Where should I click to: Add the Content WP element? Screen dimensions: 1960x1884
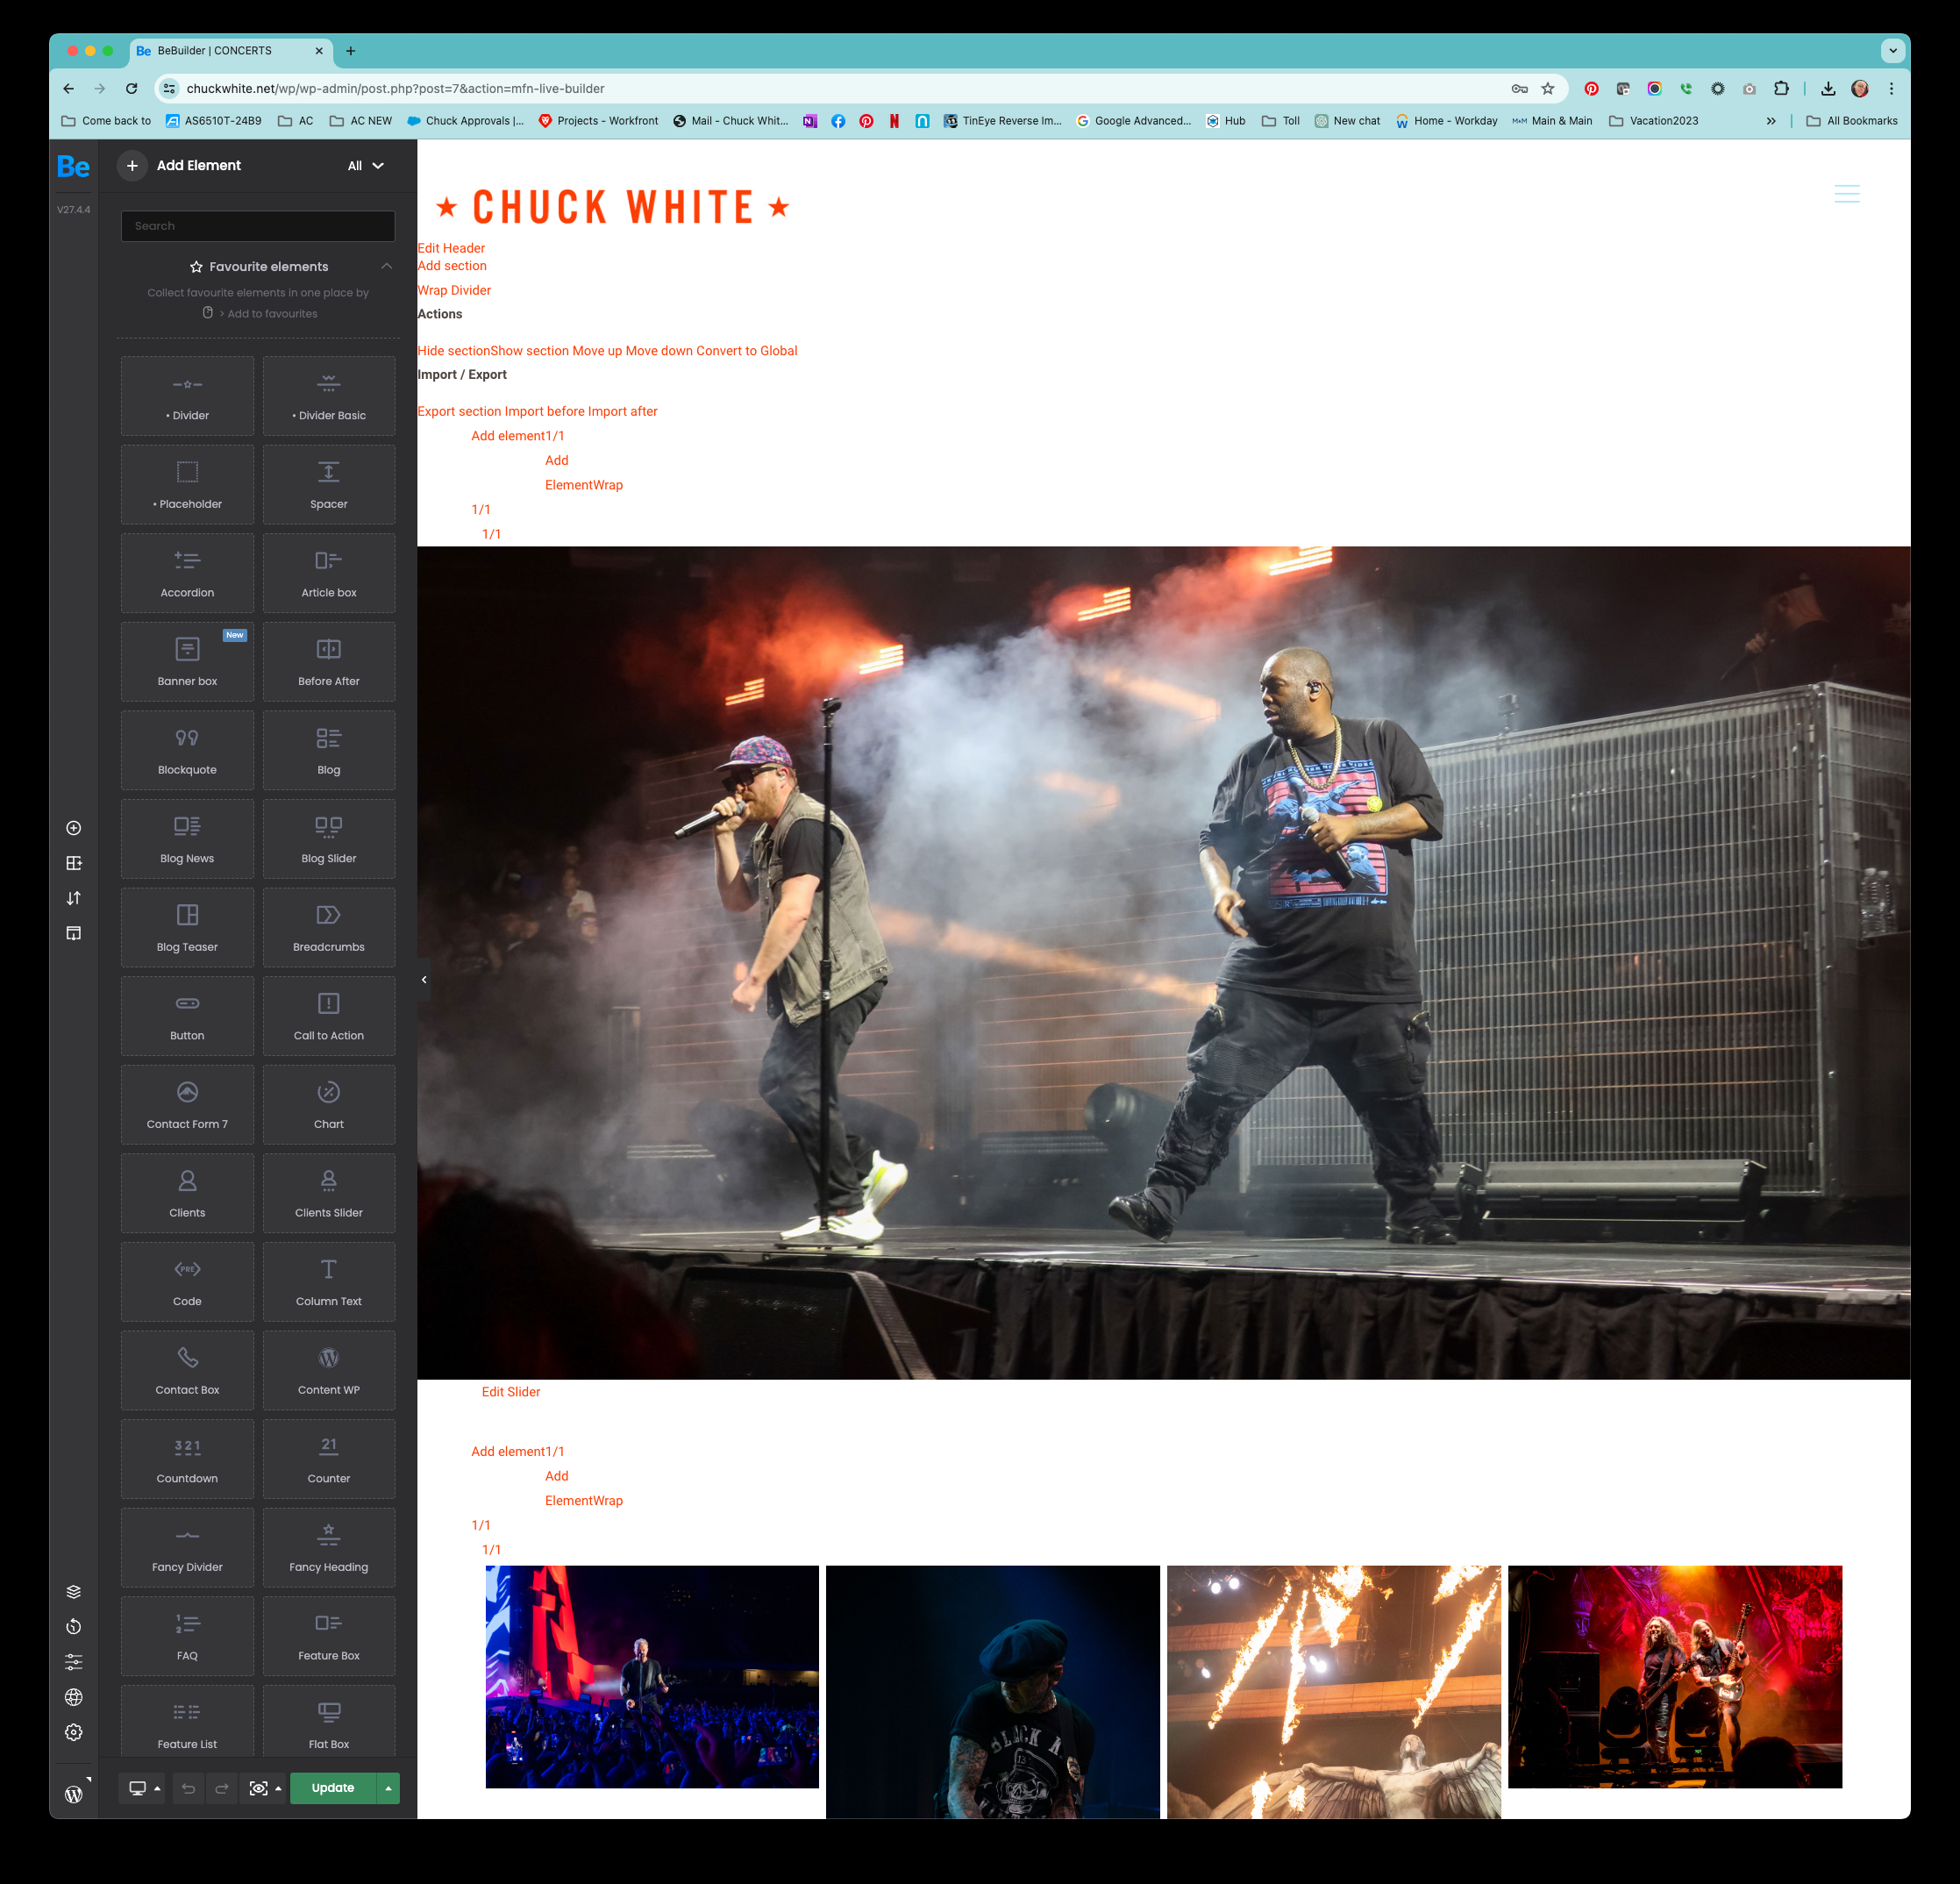point(329,1370)
